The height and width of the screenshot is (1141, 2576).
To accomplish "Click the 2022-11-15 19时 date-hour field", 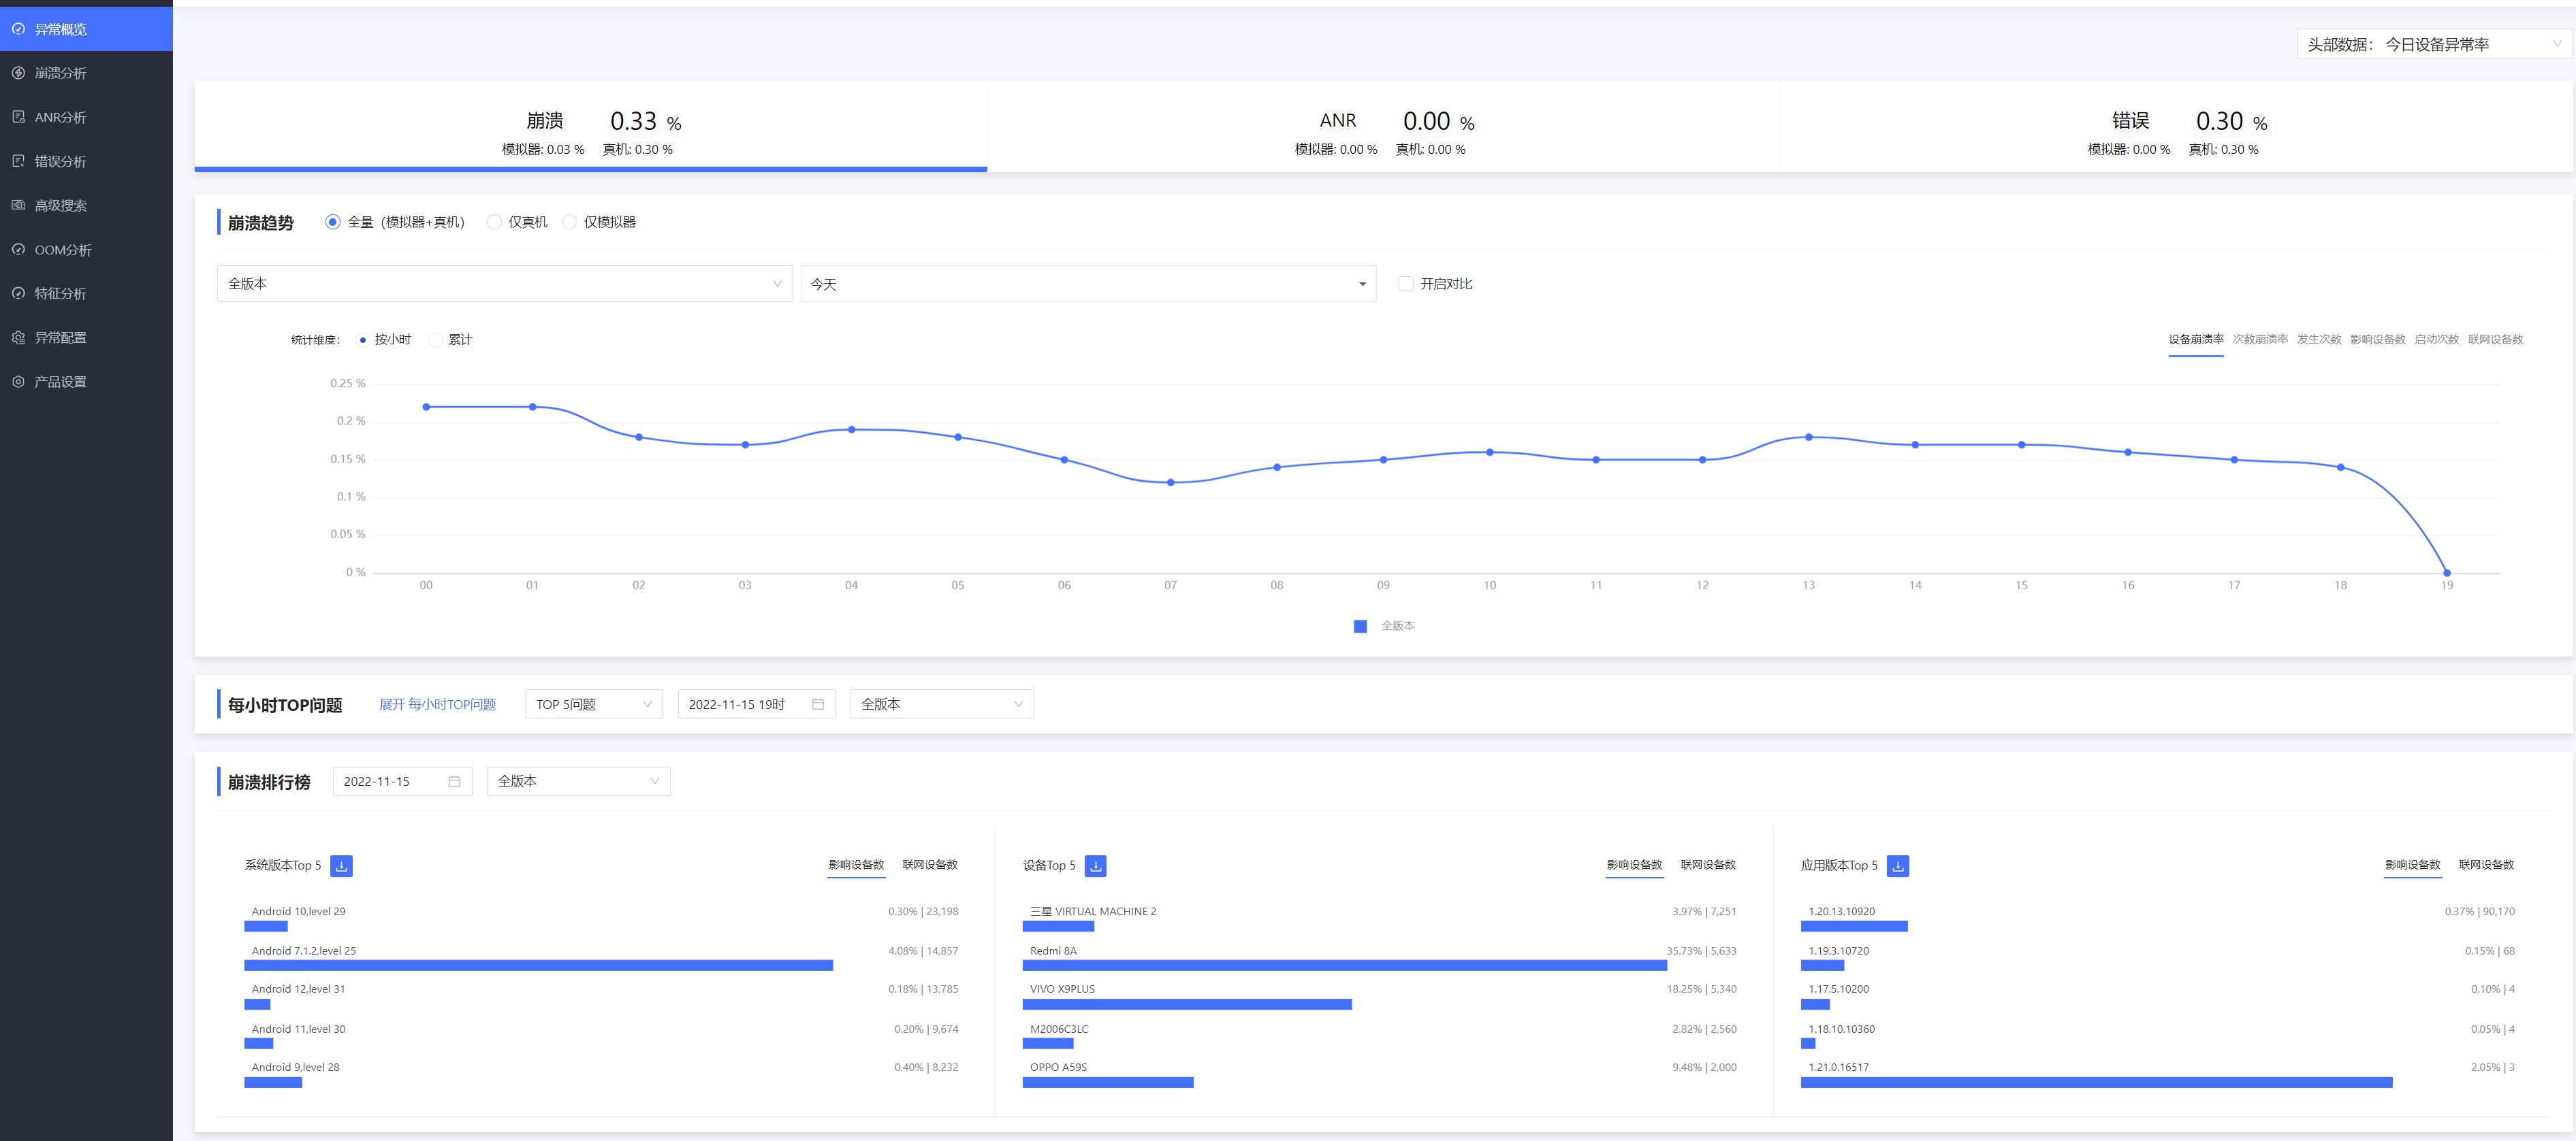I will click(x=756, y=704).
